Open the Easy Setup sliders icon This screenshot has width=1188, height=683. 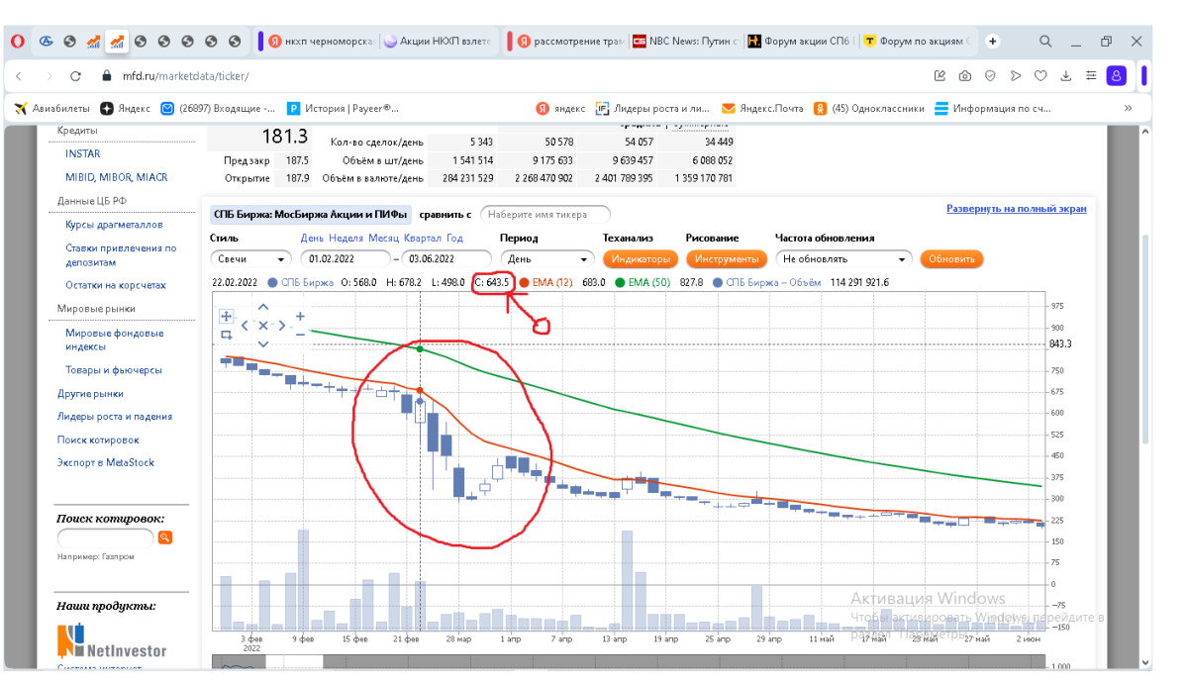tap(1090, 75)
